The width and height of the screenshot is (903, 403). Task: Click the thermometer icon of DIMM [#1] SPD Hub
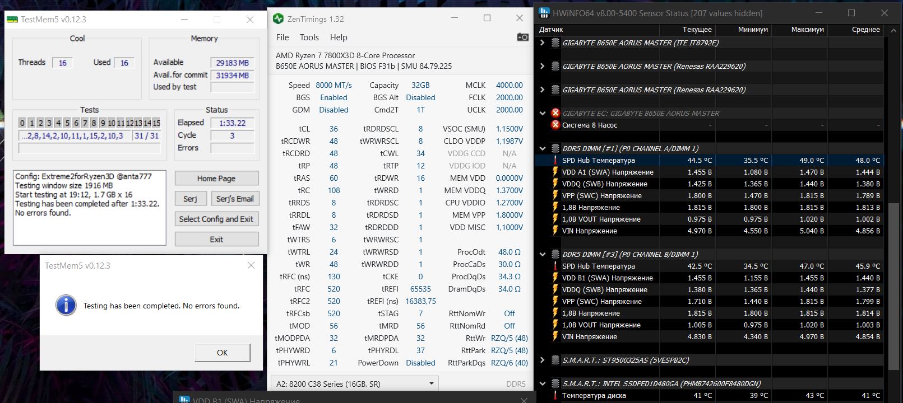(555, 160)
